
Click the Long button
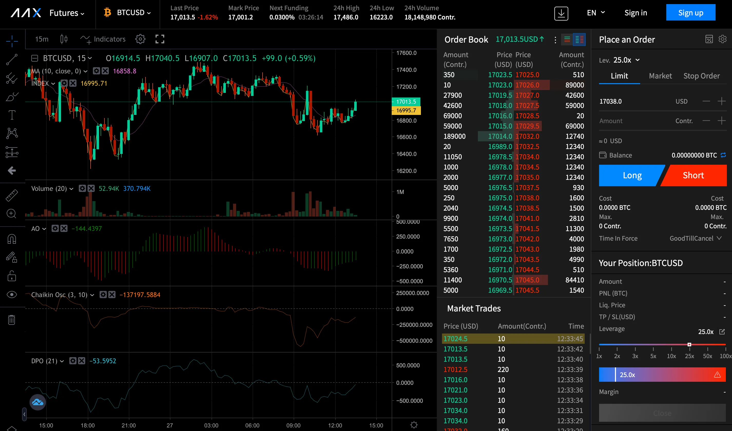pos(632,175)
